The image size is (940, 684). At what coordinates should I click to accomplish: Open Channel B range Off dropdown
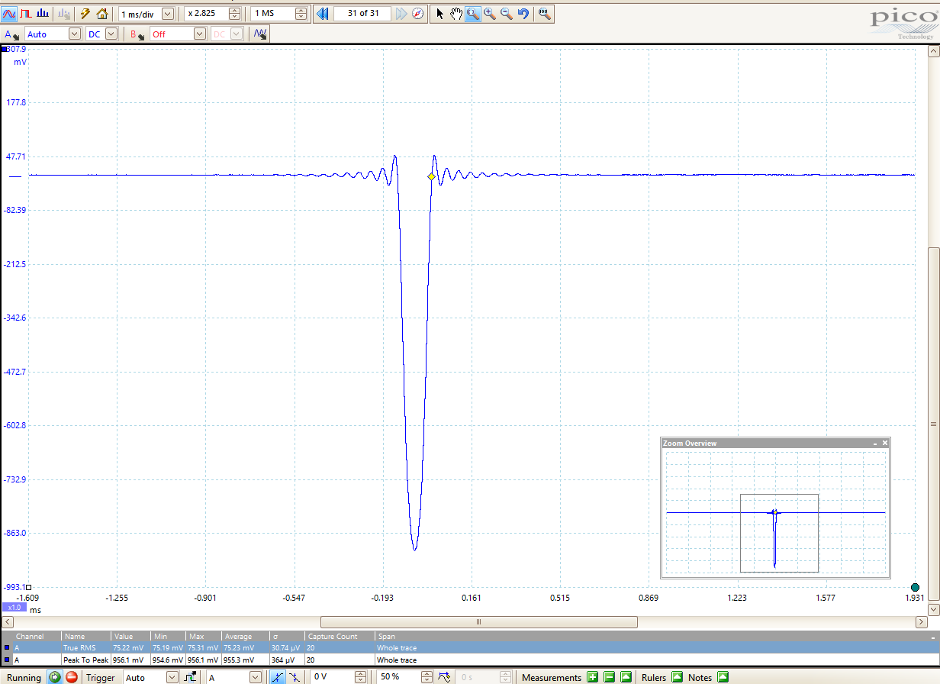(x=199, y=34)
